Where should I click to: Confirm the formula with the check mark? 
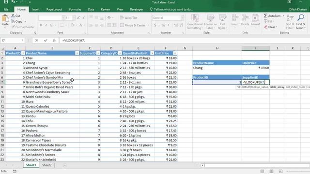pos(46,40)
